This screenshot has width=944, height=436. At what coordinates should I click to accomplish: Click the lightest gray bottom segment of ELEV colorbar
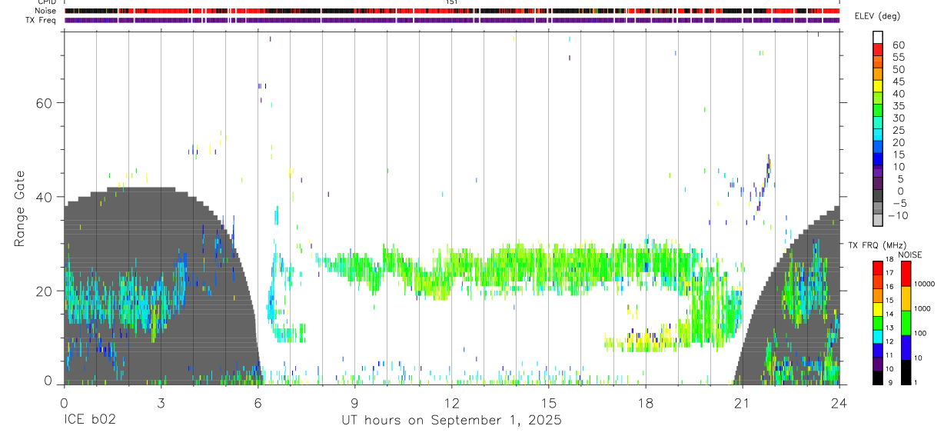(878, 221)
